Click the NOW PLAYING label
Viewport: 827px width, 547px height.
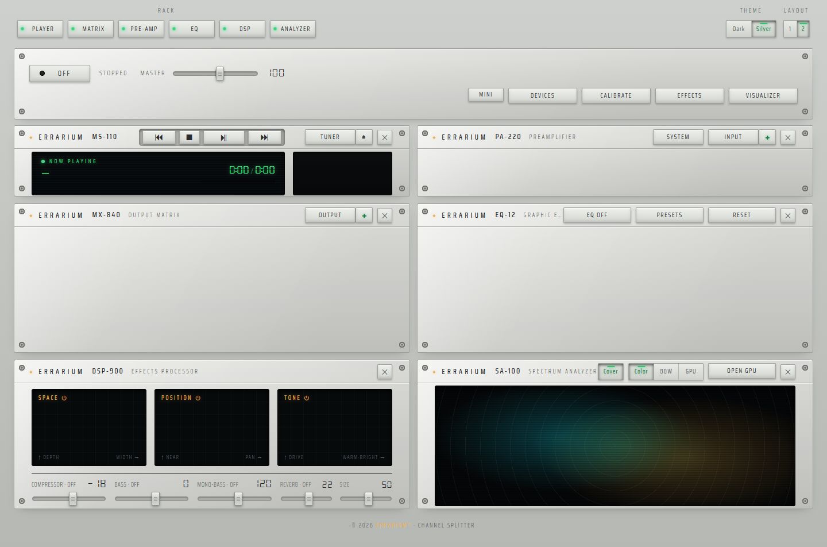73,161
